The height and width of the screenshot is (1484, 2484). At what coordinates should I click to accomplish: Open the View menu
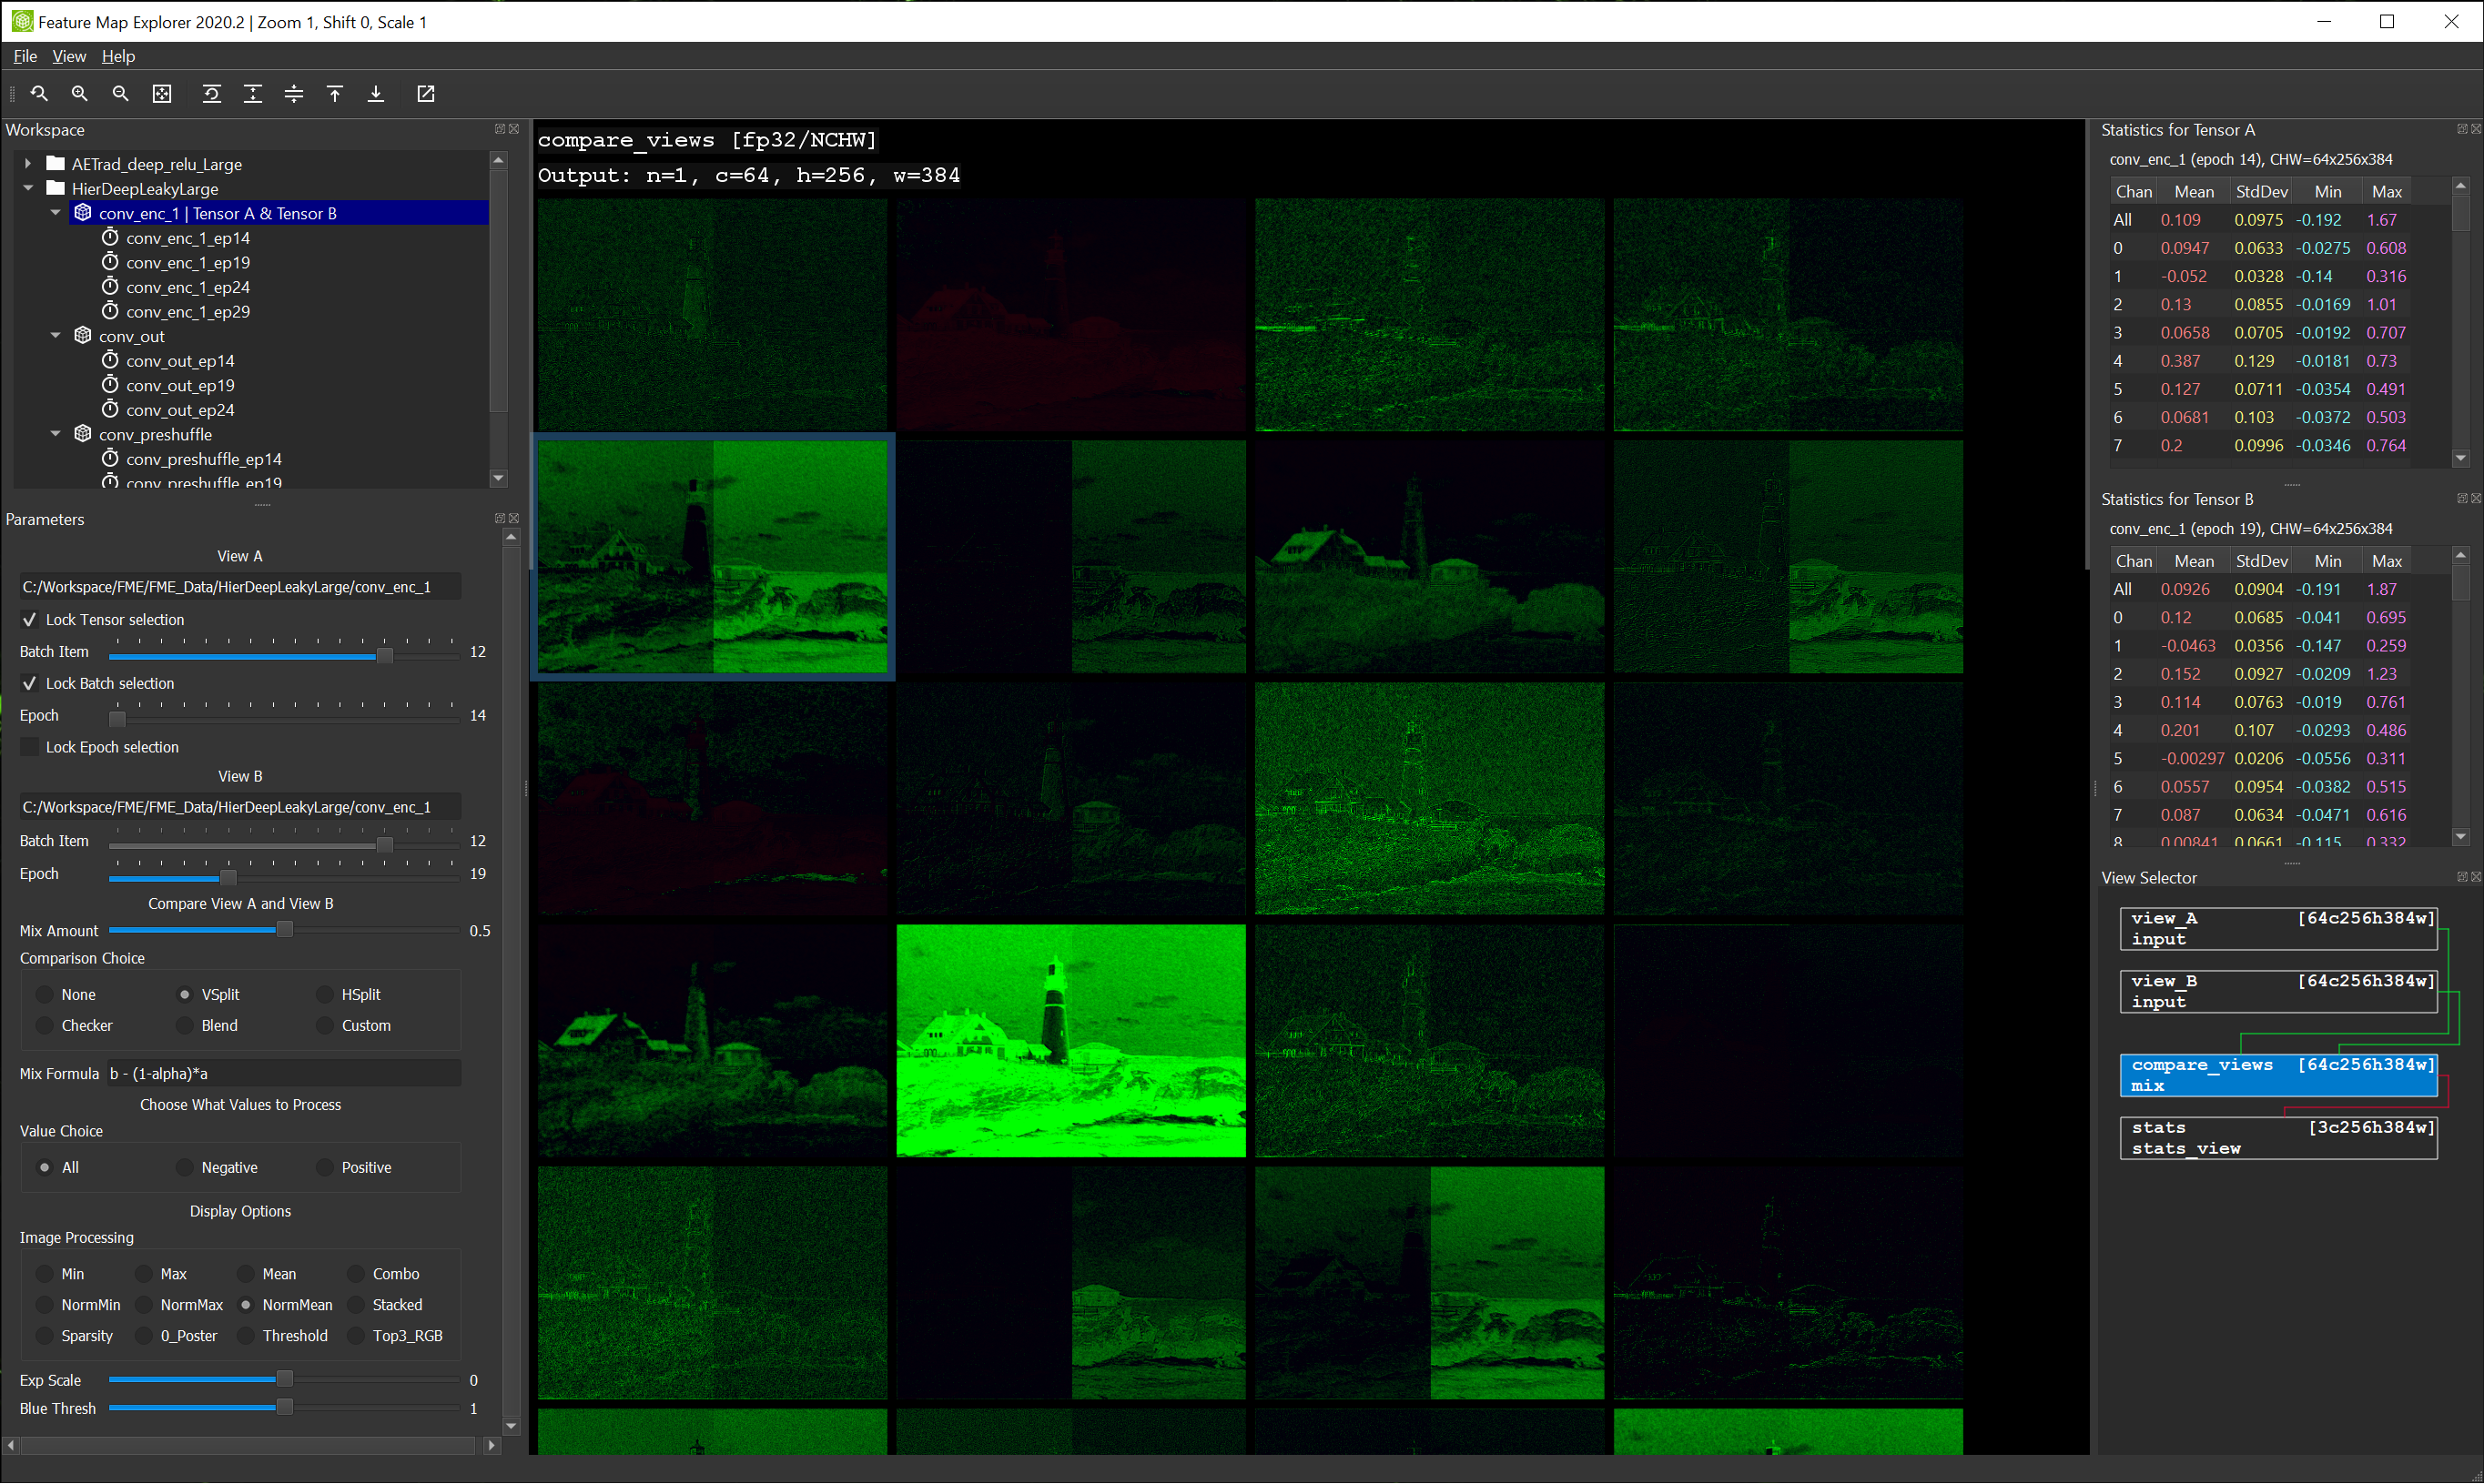(69, 56)
